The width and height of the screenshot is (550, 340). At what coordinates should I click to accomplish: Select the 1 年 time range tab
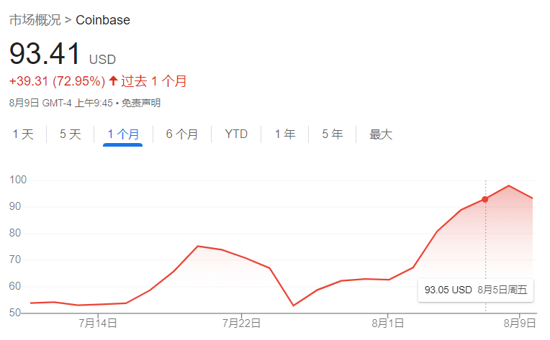point(285,134)
